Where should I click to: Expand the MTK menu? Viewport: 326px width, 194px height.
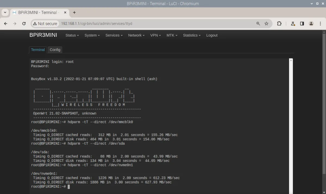pyautogui.click(x=172, y=35)
